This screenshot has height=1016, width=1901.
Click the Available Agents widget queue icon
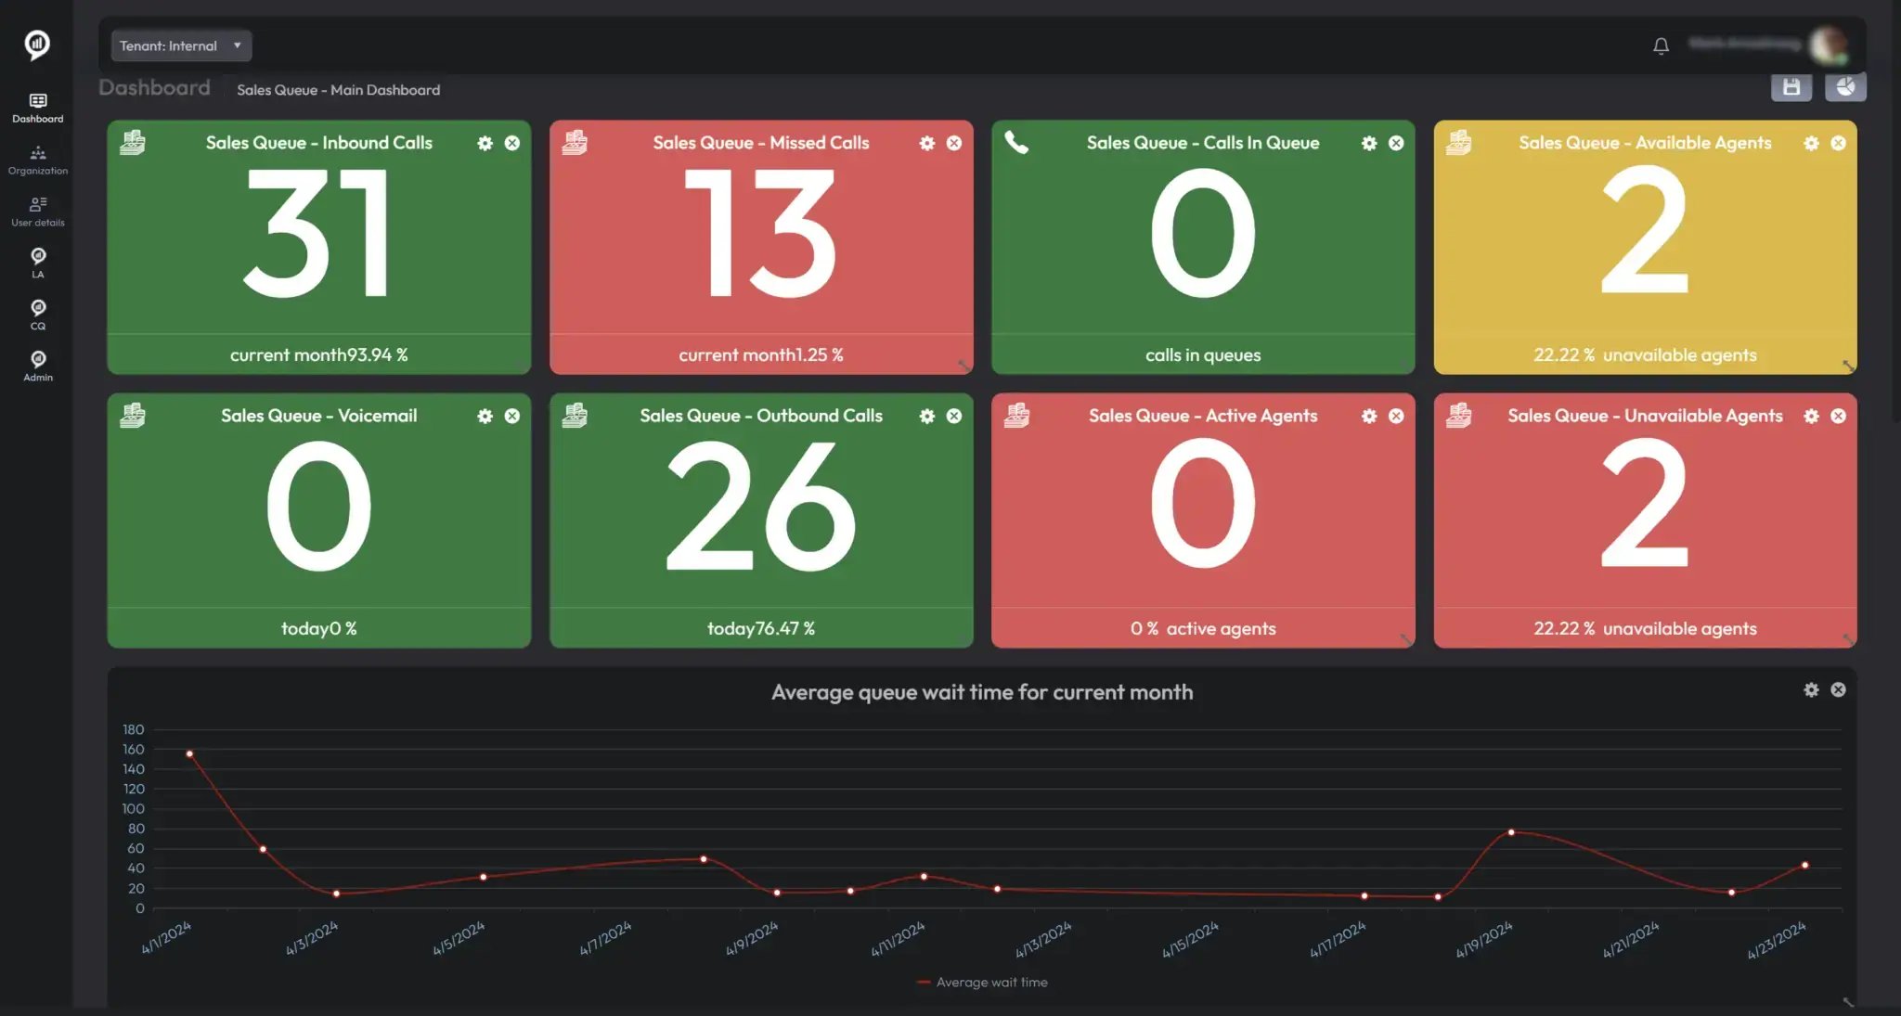coord(1458,142)
